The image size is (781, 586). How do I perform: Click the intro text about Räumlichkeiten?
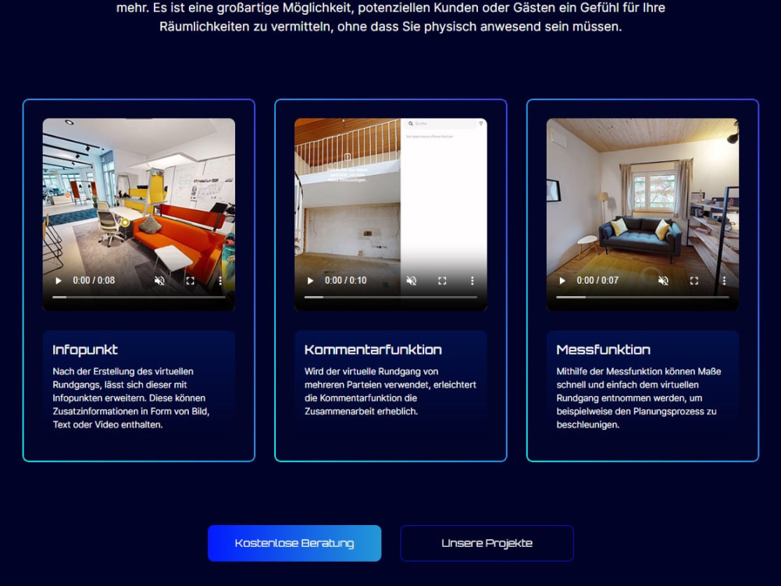click(390, 17)
